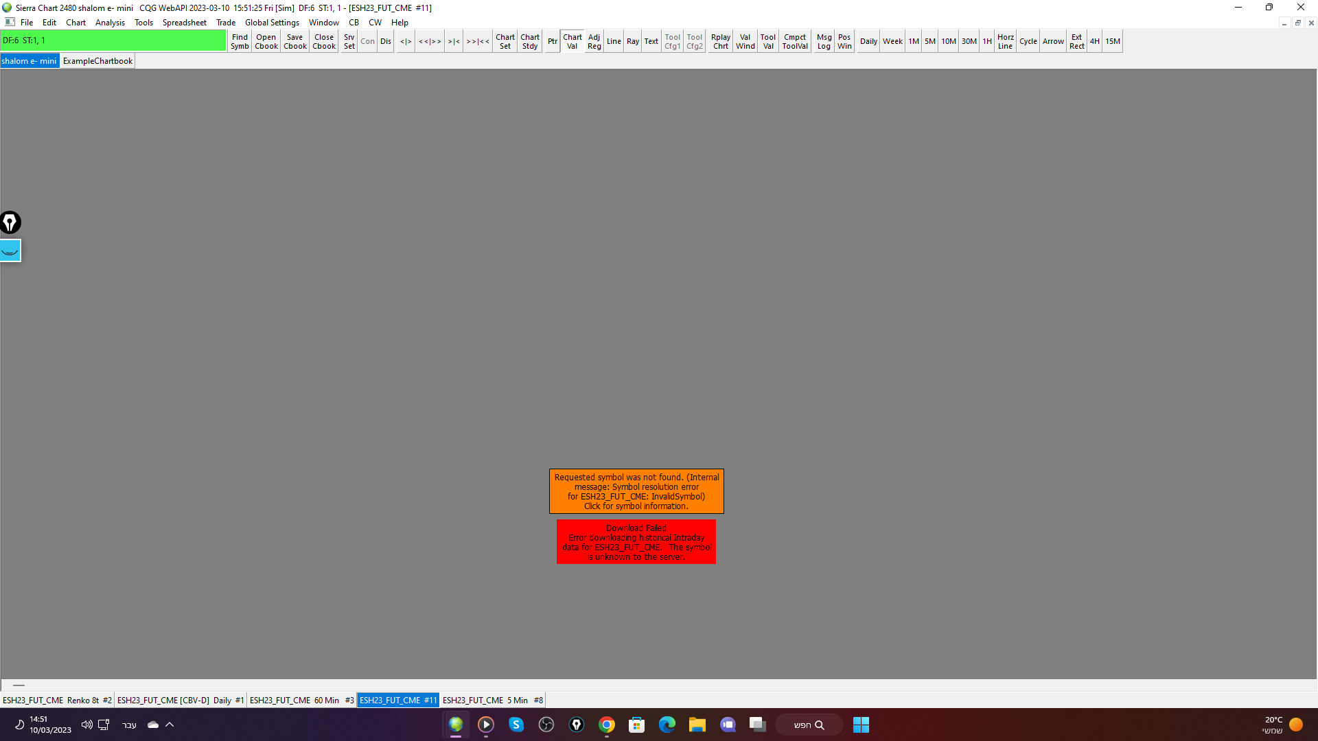Switch to ExampleChartbook tab

(x=97, y=61)
